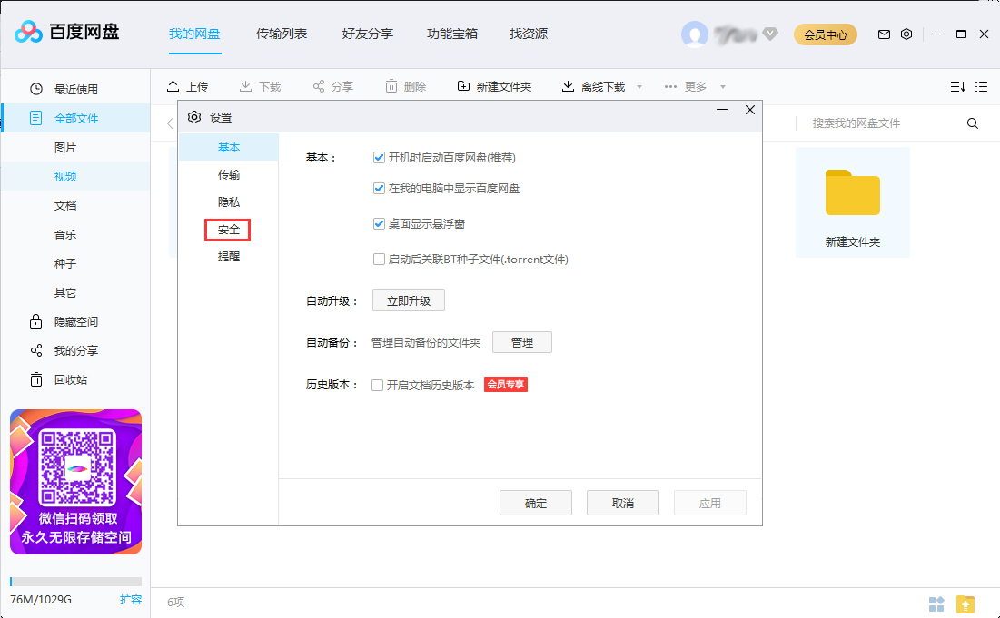The width and height of the screenshot is (1000, 618).
Task: Open the 新建文件夹 folder thumbnail
Action: coord(852,192)
